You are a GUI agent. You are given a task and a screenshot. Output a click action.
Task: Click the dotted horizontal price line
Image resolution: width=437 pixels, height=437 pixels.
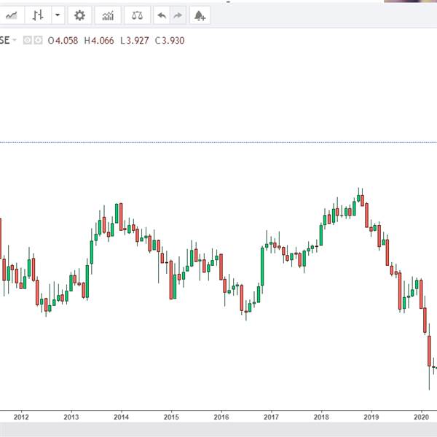coord(219,143)
